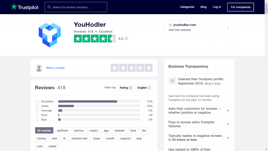
Task: Click the user avatar next to Write a review
Action: coord(39,68)
